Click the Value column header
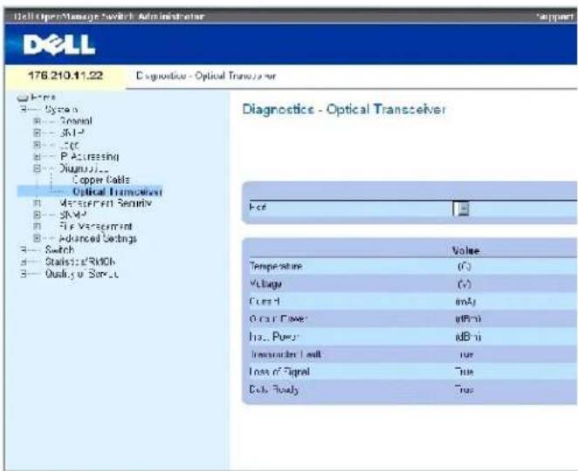Image resolution: width=578 pixels, height=471 pixels. tap(466, 251)
